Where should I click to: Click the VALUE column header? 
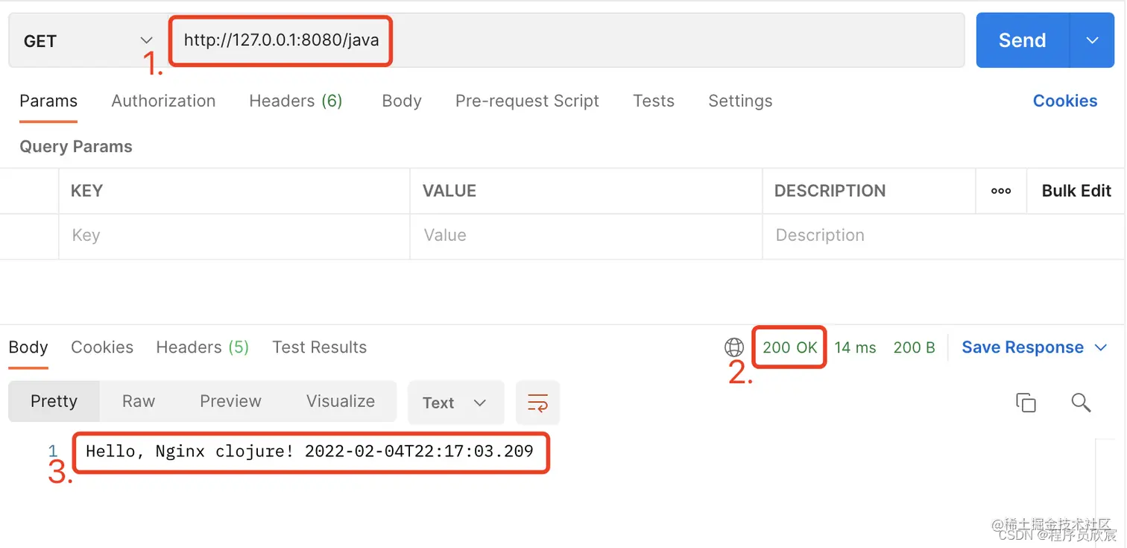[x=449, y=191]
